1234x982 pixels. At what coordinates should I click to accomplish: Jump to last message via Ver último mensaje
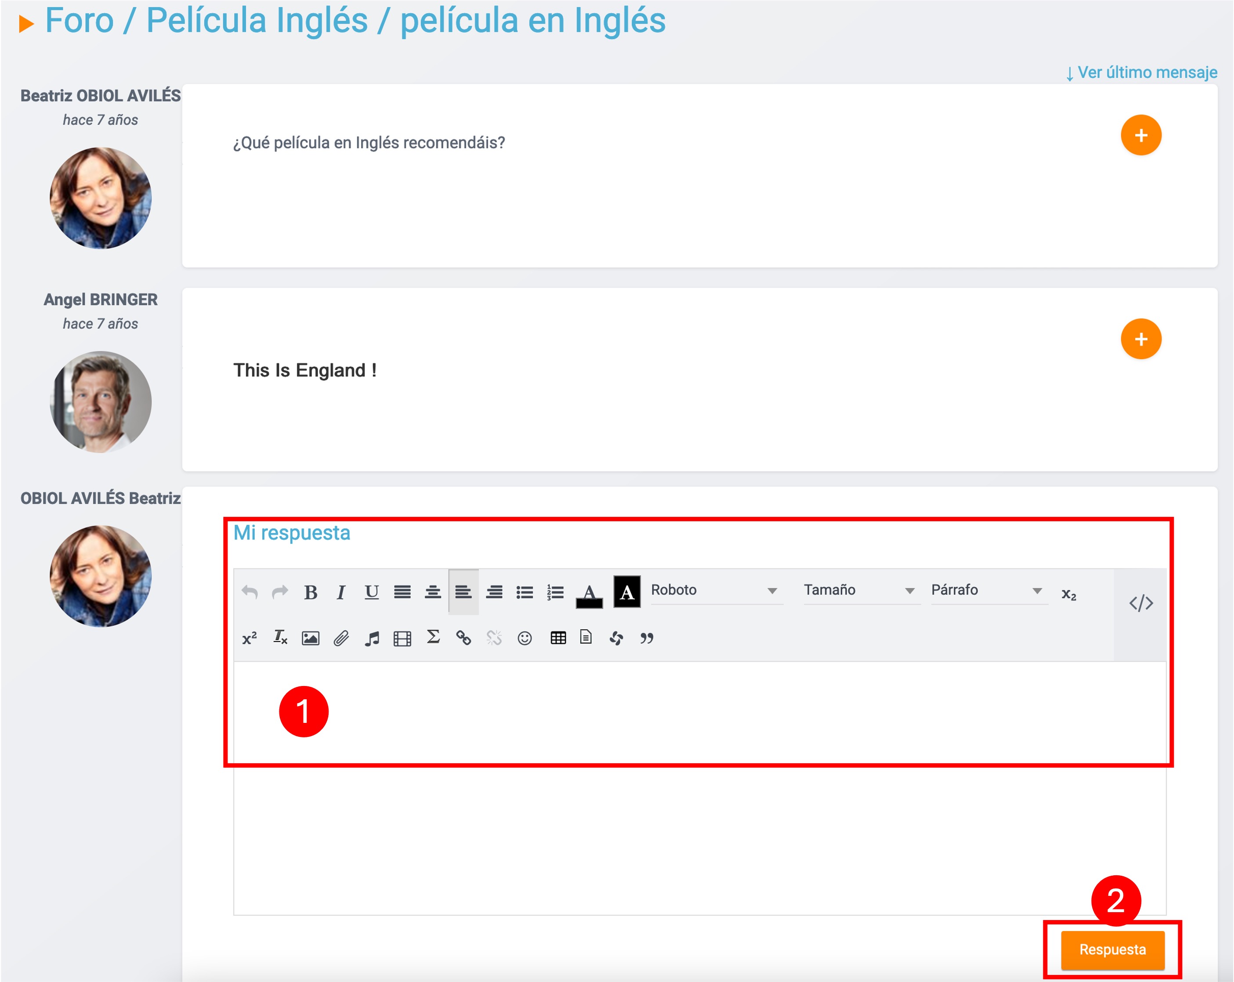(x=1141, y=72)
